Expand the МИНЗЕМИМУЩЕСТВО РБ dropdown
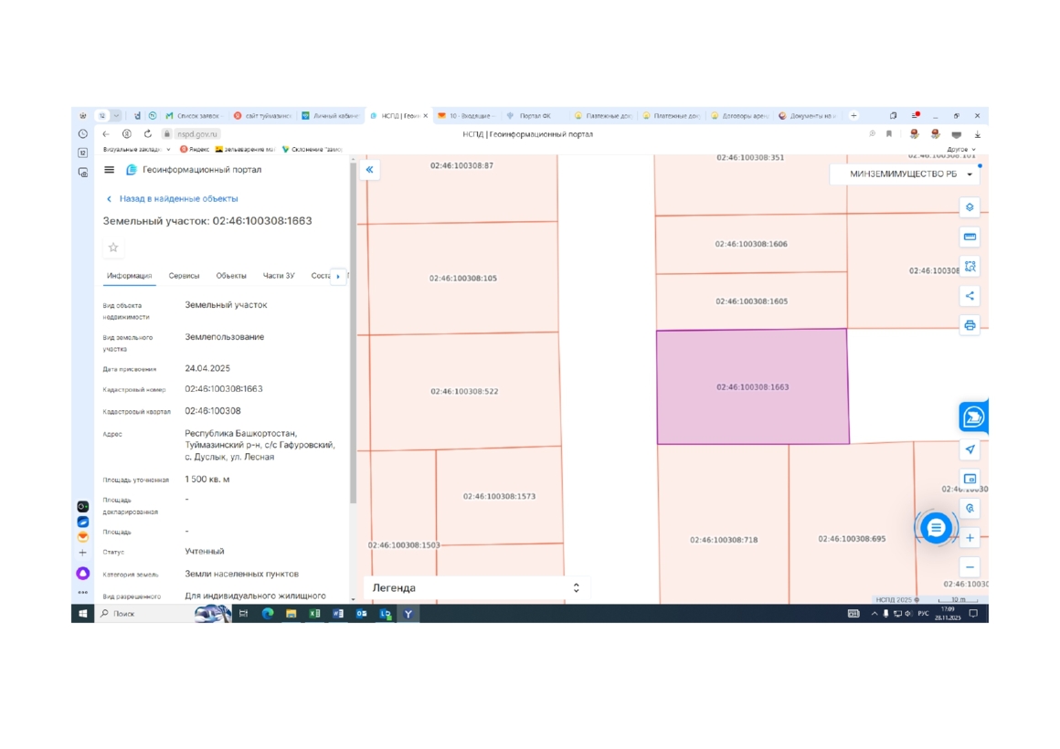The height and width of the screenshot is (749, 1060). [970, 174]
